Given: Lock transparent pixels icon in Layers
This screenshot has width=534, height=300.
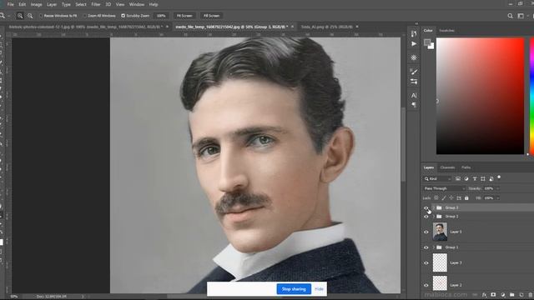Looking at the screenshot, I should click(436, 198).
